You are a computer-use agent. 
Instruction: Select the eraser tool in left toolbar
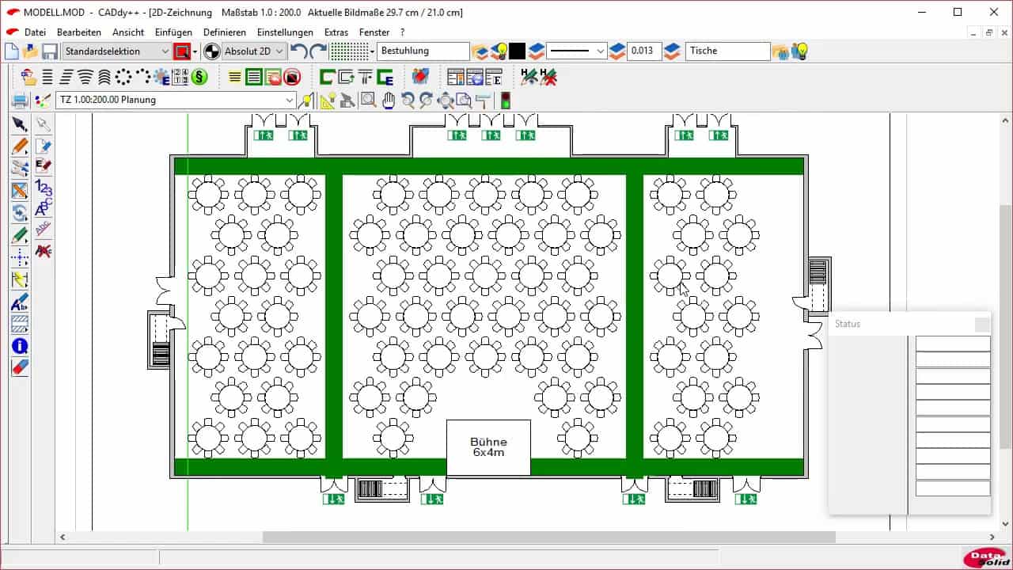click(x=20, y=367)
